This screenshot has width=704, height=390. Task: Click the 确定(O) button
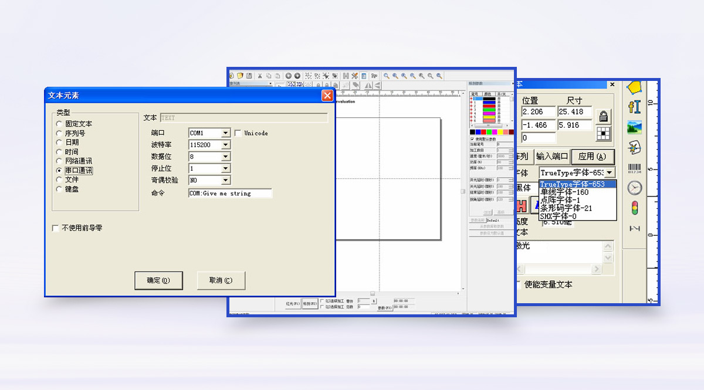[158, 280]
